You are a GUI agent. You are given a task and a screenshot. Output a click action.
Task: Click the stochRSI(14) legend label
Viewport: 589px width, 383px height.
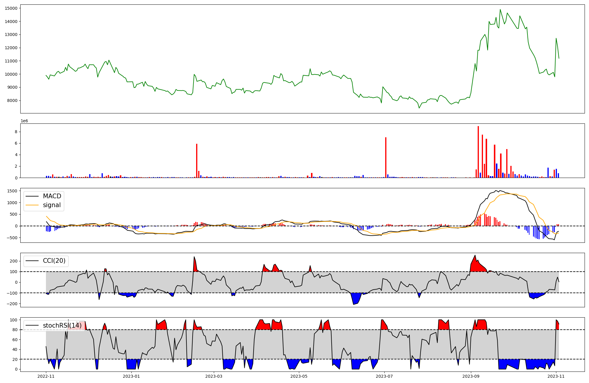tap(62, 325)
